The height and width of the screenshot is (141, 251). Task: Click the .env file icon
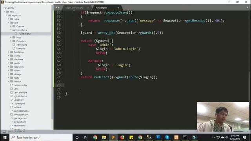[x=12, y=89]
